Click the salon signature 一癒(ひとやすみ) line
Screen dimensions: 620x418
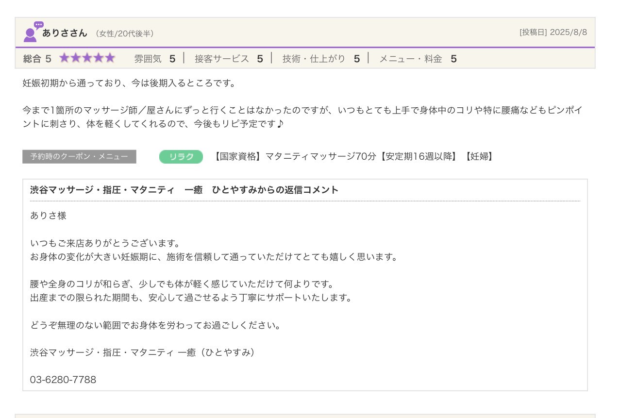pyautogui.click(x=142, y=352)
